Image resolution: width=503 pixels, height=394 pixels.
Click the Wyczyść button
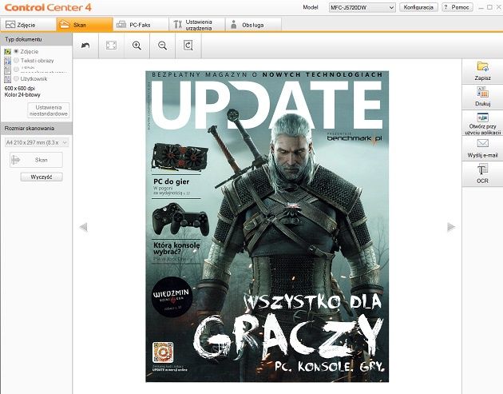point(42,177)
